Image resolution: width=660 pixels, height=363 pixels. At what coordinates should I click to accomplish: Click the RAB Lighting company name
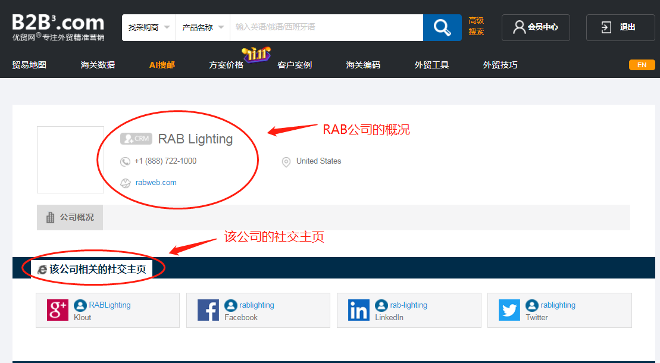[195, 139]
